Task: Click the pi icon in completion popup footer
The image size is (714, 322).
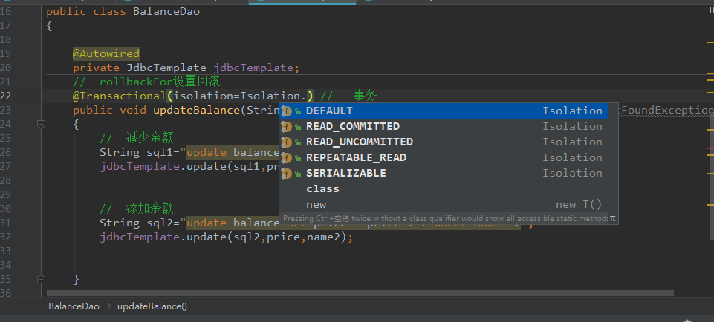Action: point(612,218)
